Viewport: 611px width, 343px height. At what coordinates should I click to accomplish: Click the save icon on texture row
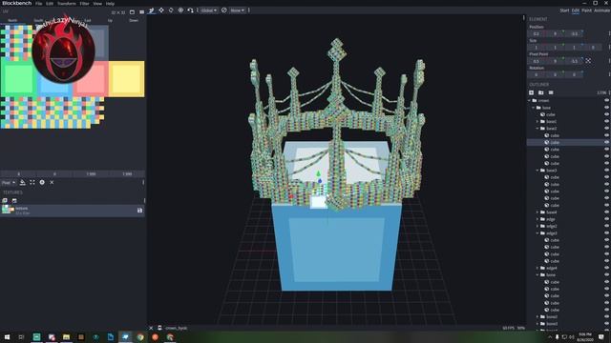[x=140, y=211]
